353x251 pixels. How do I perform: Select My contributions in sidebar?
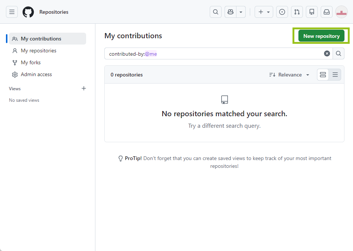tap(48, 39)
